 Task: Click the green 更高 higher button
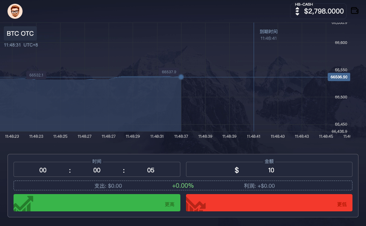point(97,203)
